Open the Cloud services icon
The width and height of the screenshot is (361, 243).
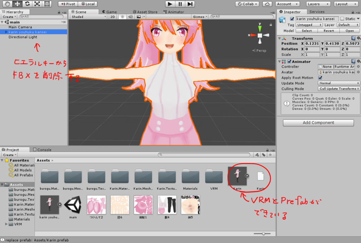pos(267,4)
